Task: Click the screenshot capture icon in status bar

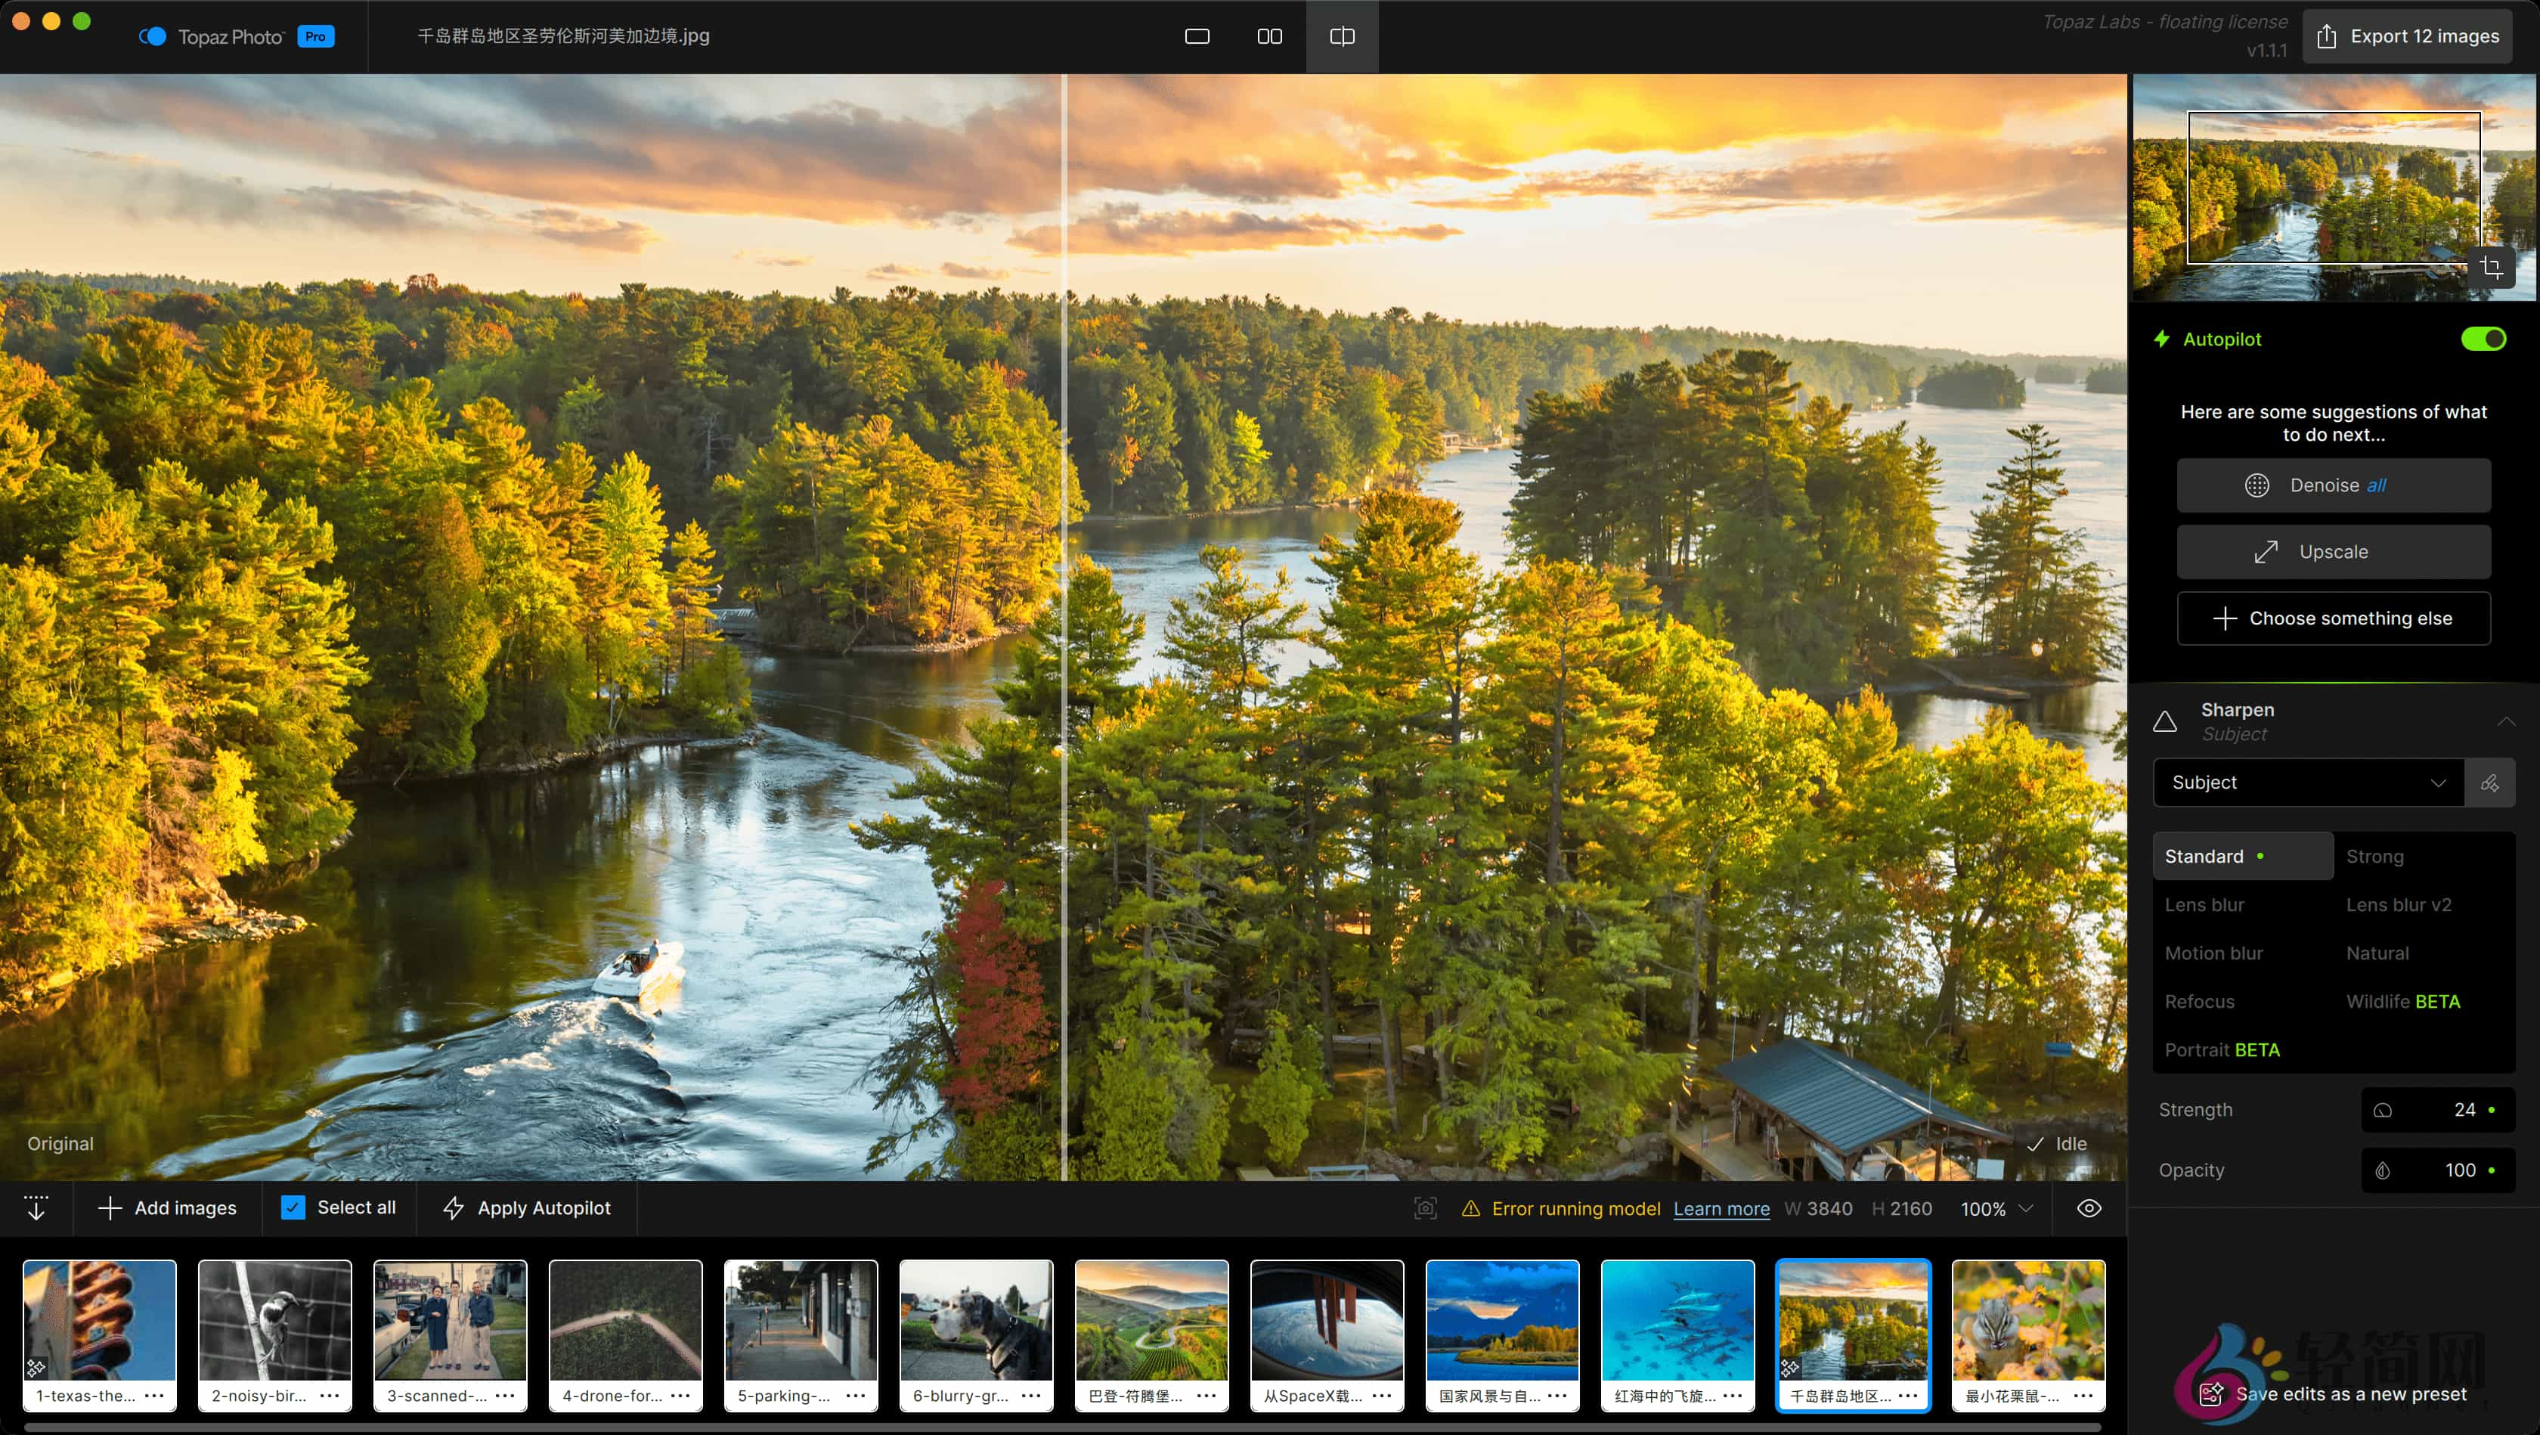Action: coord(1425,1208)
